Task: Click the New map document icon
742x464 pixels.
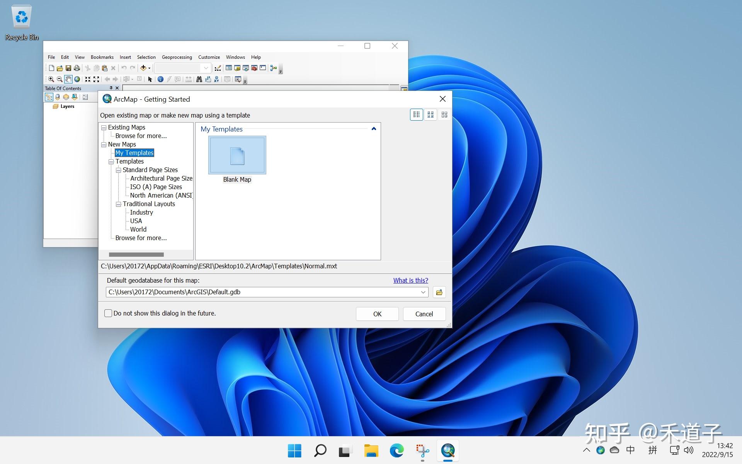Action: (x=51, y=68)
